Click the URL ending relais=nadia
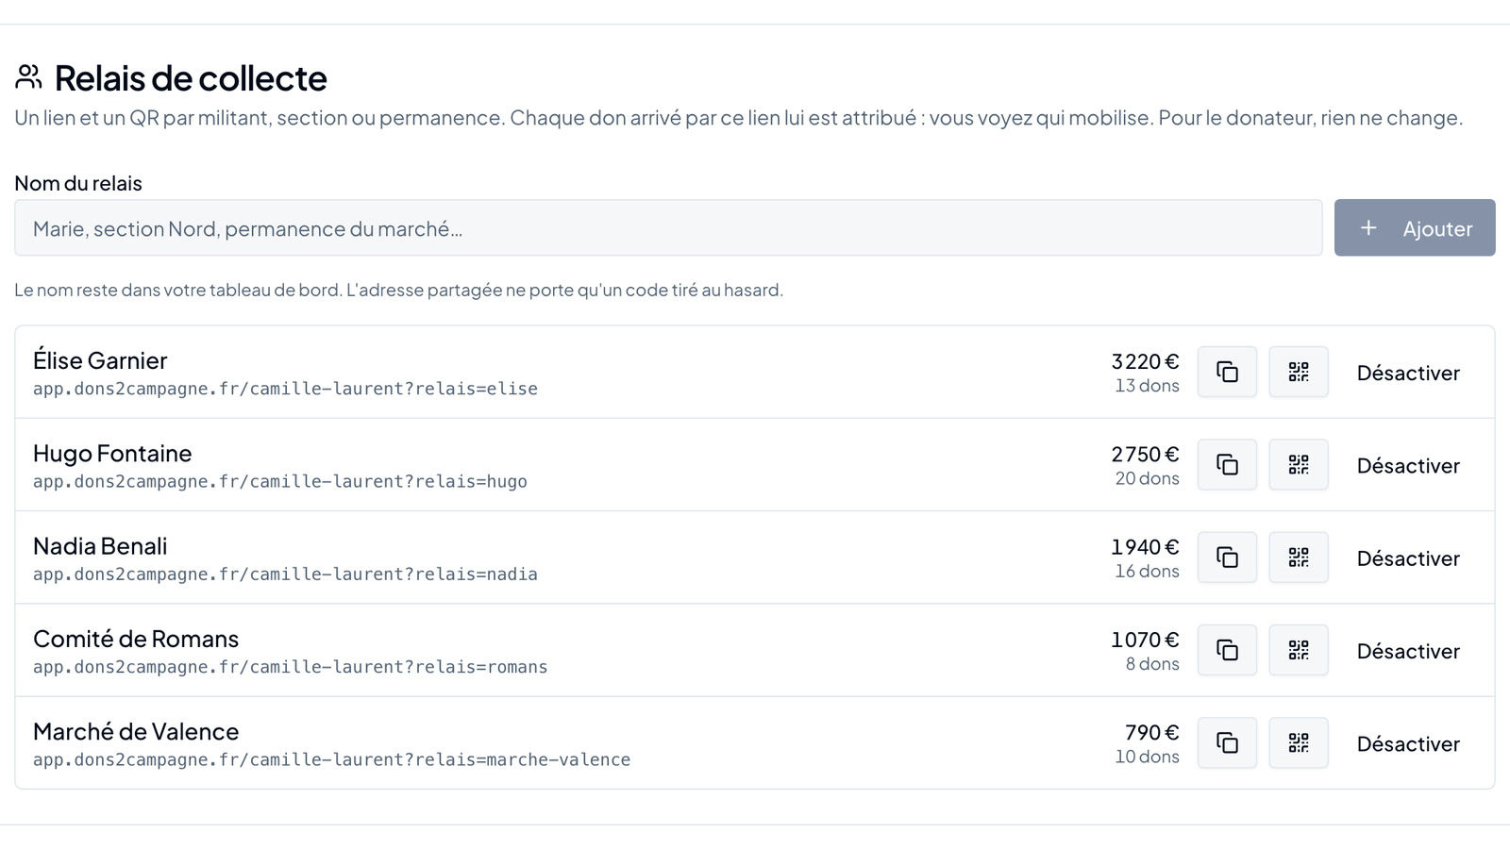 (x=285, y=574)
